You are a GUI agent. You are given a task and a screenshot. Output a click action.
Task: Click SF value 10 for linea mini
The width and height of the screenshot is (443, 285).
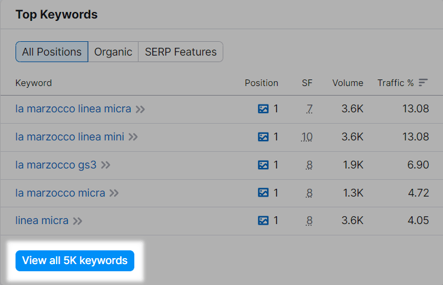307,137
